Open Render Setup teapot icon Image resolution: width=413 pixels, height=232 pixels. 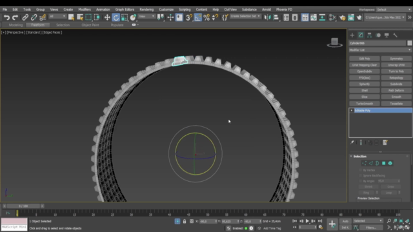tap(342, 17)
